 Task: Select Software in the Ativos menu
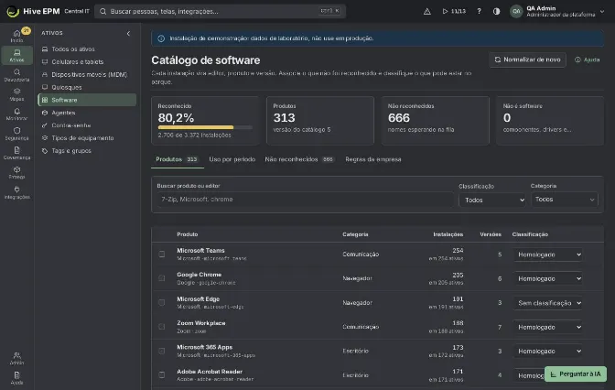click(x=87, y=100)
